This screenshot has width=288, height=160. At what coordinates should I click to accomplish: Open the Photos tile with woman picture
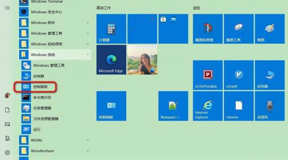tap(142, 60)
